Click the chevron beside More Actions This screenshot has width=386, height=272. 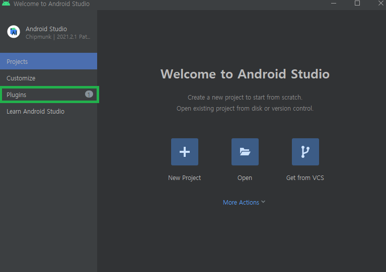263,202
